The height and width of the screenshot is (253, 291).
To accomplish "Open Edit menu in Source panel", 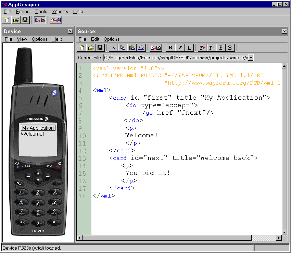I will [x=95, y=39].
